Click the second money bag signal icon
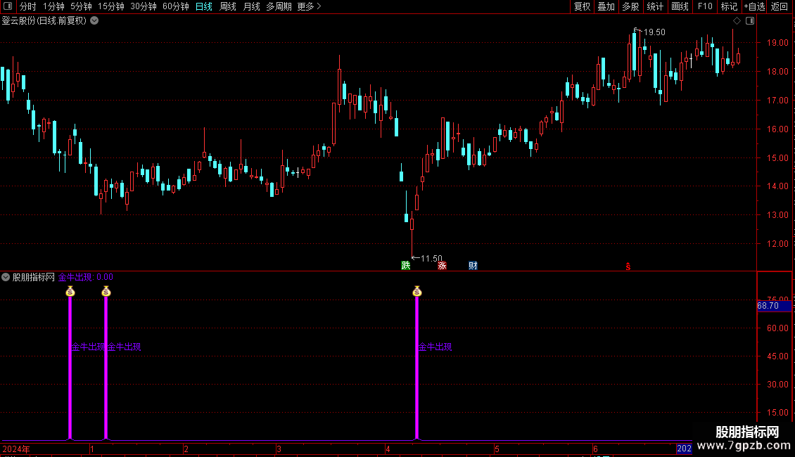This screenshot has width=795, height=457. click(x=106, y=291)
